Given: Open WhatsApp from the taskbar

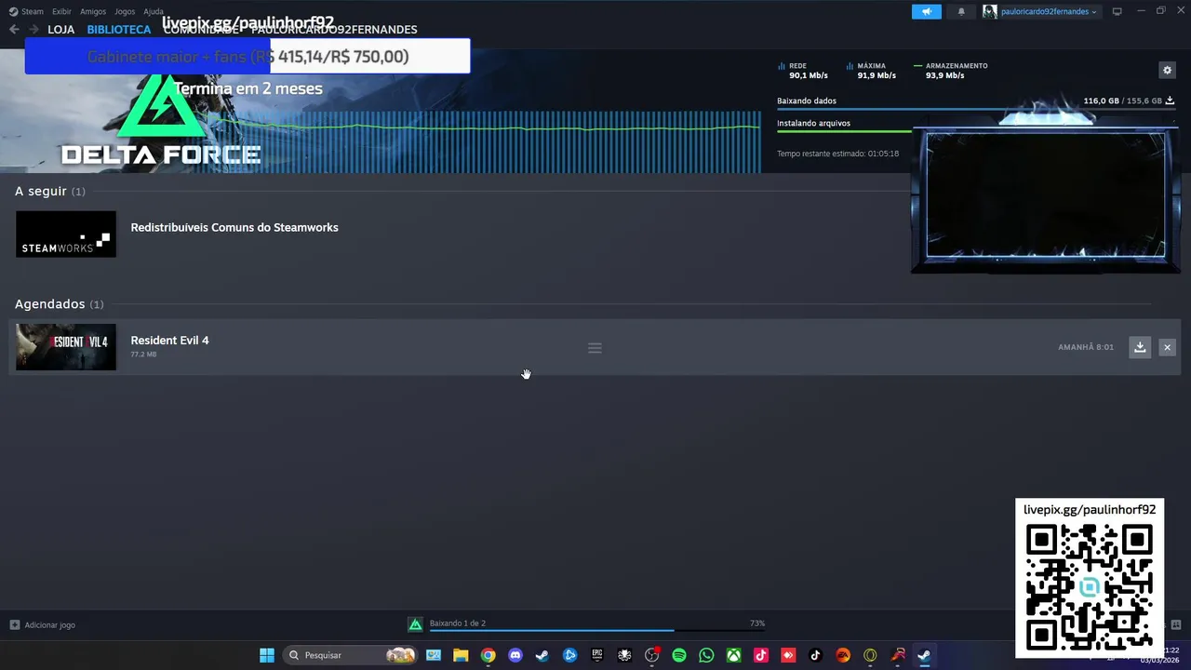Looking at the screenshot, I should [706, 655].
